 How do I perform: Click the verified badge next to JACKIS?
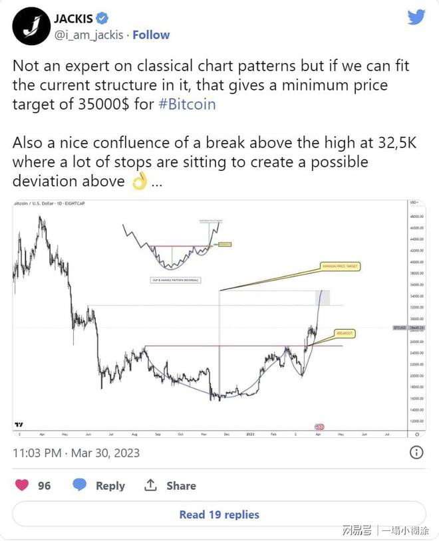click(x=102, y=19)
